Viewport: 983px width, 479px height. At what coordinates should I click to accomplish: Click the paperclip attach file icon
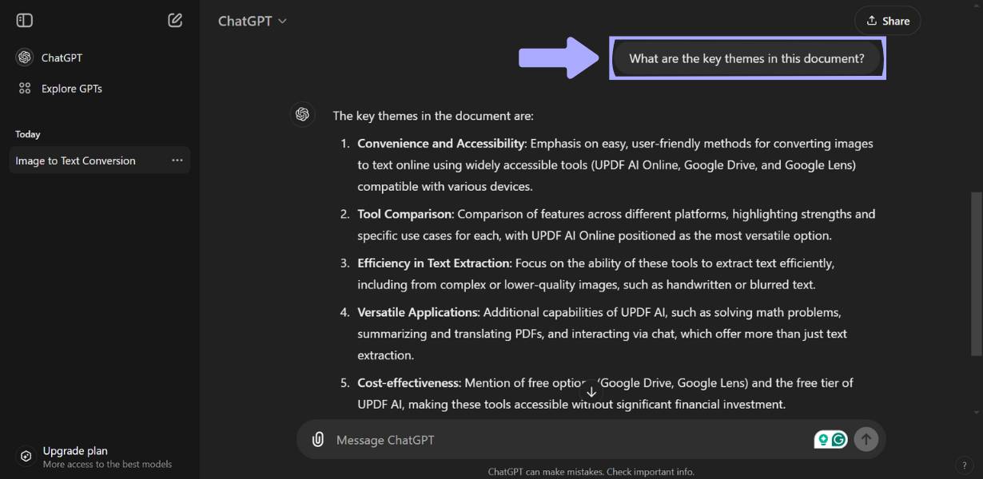click(x=318, y=440)
